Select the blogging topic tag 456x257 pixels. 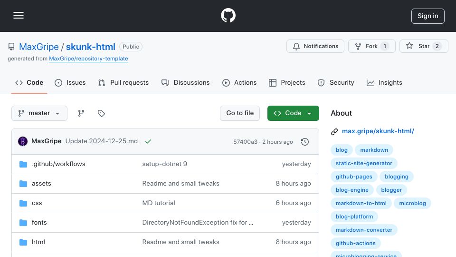(x=396, y=177)
